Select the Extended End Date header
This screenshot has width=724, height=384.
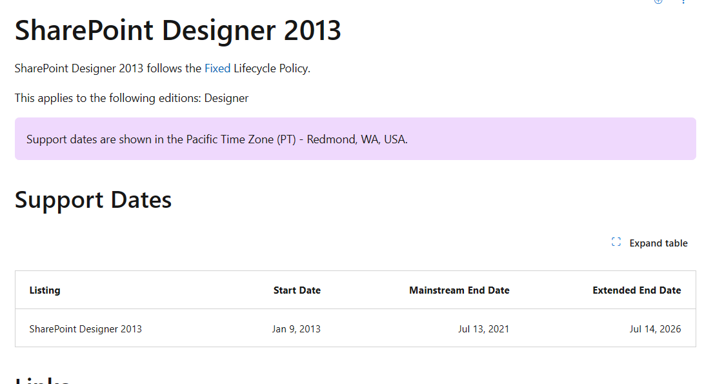[637, 290]
